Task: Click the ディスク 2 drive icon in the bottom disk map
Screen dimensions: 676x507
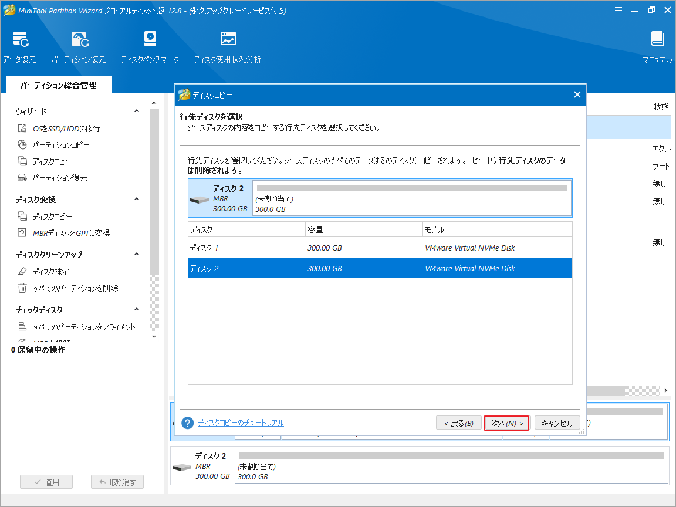Action: 181,467
